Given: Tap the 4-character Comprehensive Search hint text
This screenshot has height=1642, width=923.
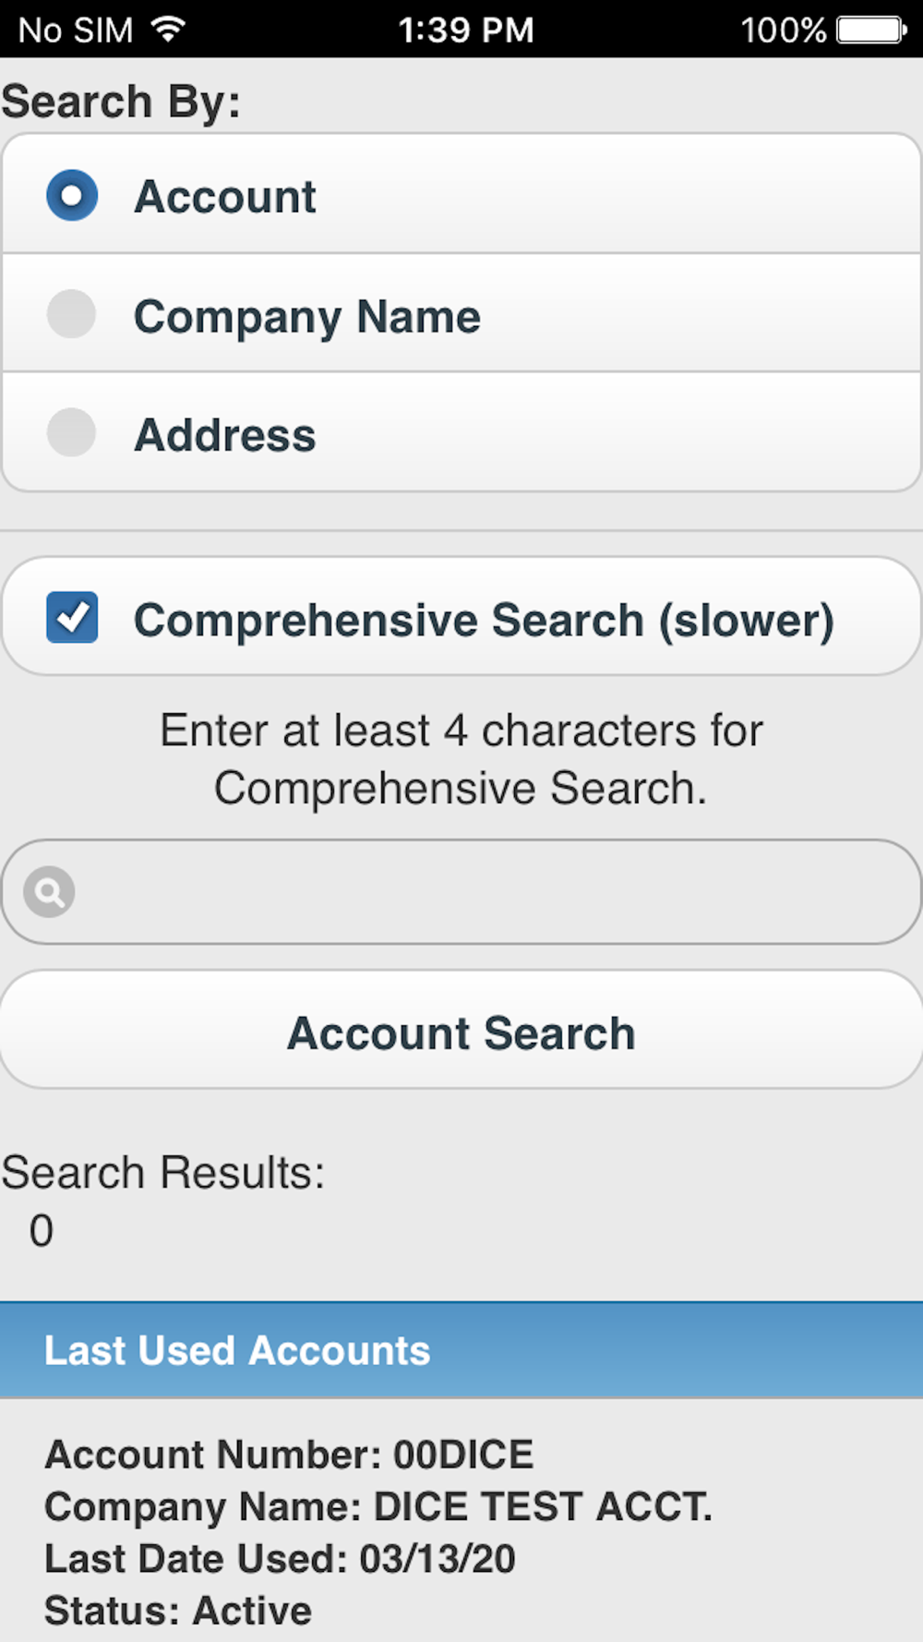Looking at the screenshot, I should (x=461, y=759).
